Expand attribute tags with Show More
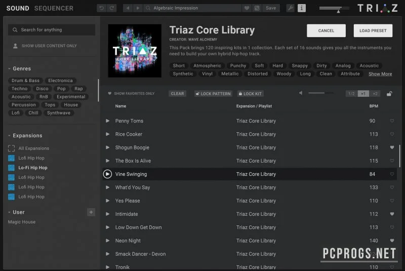This screenshot has height=271, width=405. click(380, 74)
